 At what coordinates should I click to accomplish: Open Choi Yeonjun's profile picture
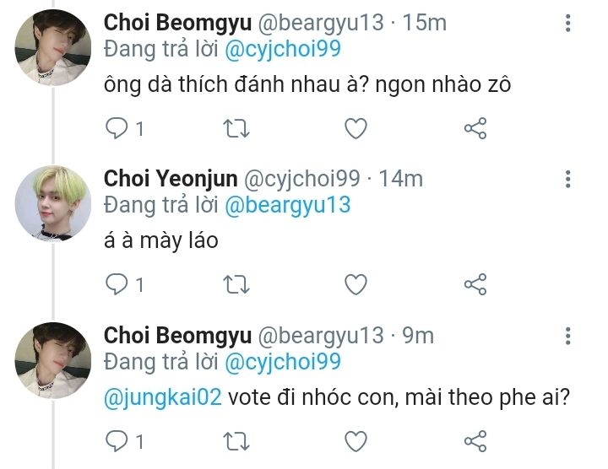53,202
